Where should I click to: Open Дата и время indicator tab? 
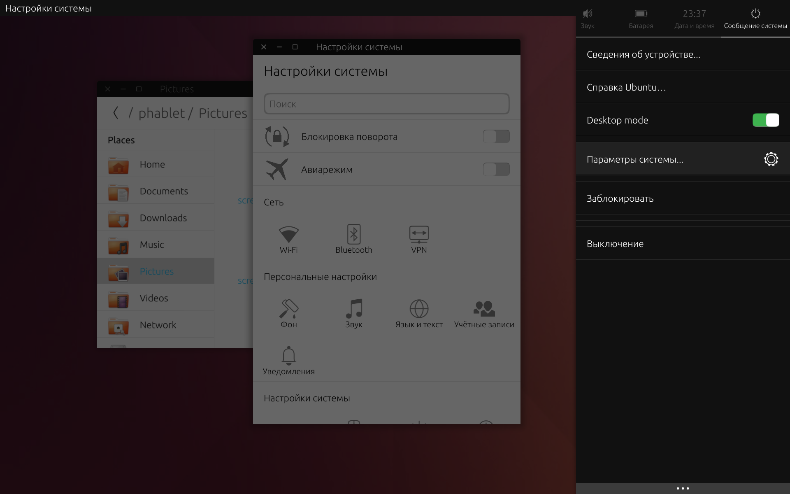(694, 19)
